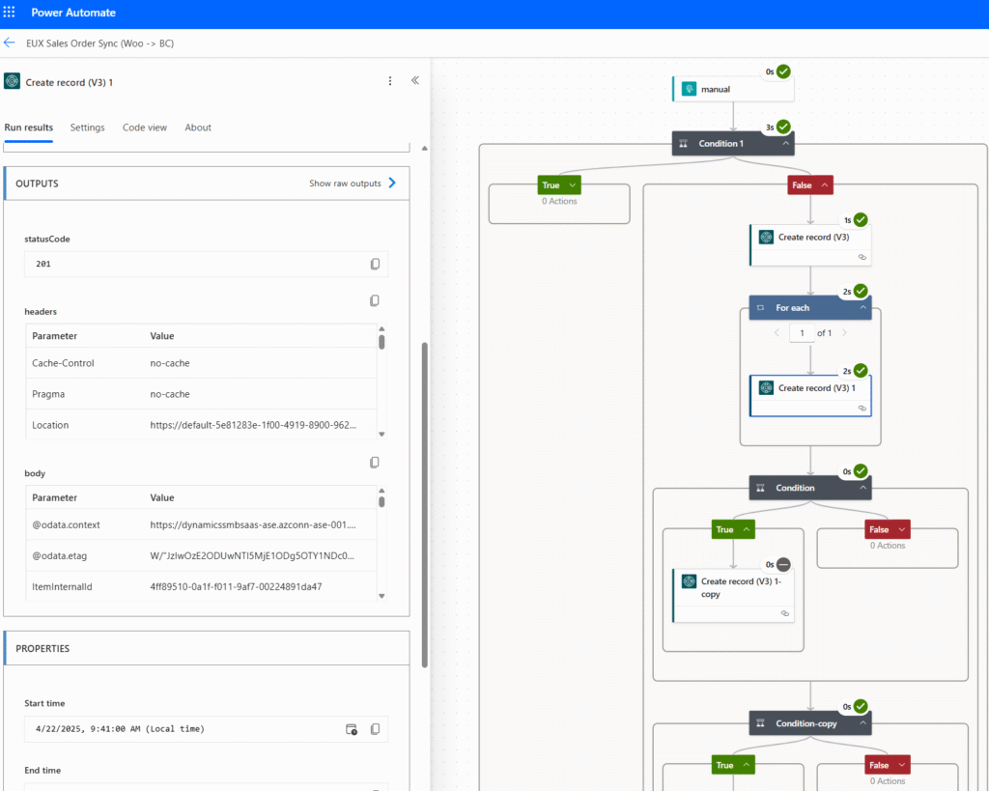
Task: Click the body table scrollbar thumb
Action: (381, 501)
